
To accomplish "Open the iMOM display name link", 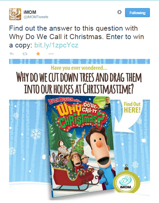I will point(30,12).
